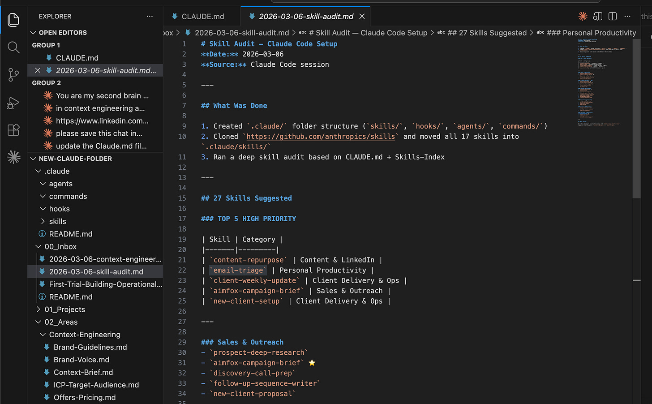Expand the skills folder
Image resolution: width=652 pixels, height=404 pixels.
57,221
